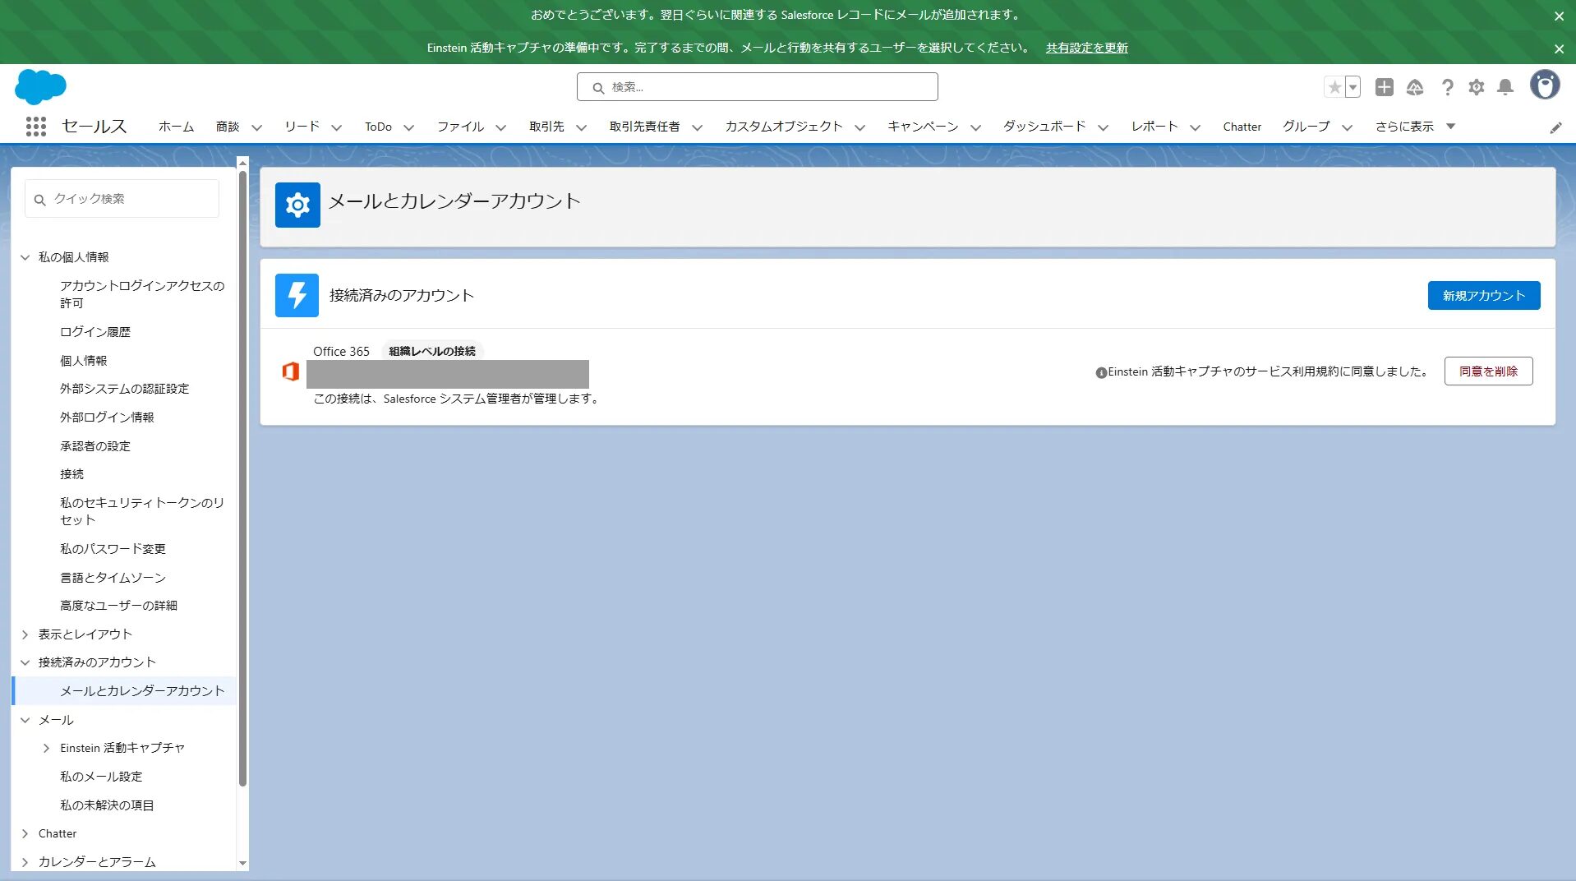The height and width of the screenshot is (881, 1576).
Task: Open the レポート tab
Action: 1154,127
